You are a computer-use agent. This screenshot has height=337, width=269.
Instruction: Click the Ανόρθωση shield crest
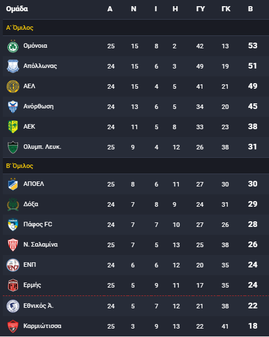pyautogui.click(x=13, y=107)
